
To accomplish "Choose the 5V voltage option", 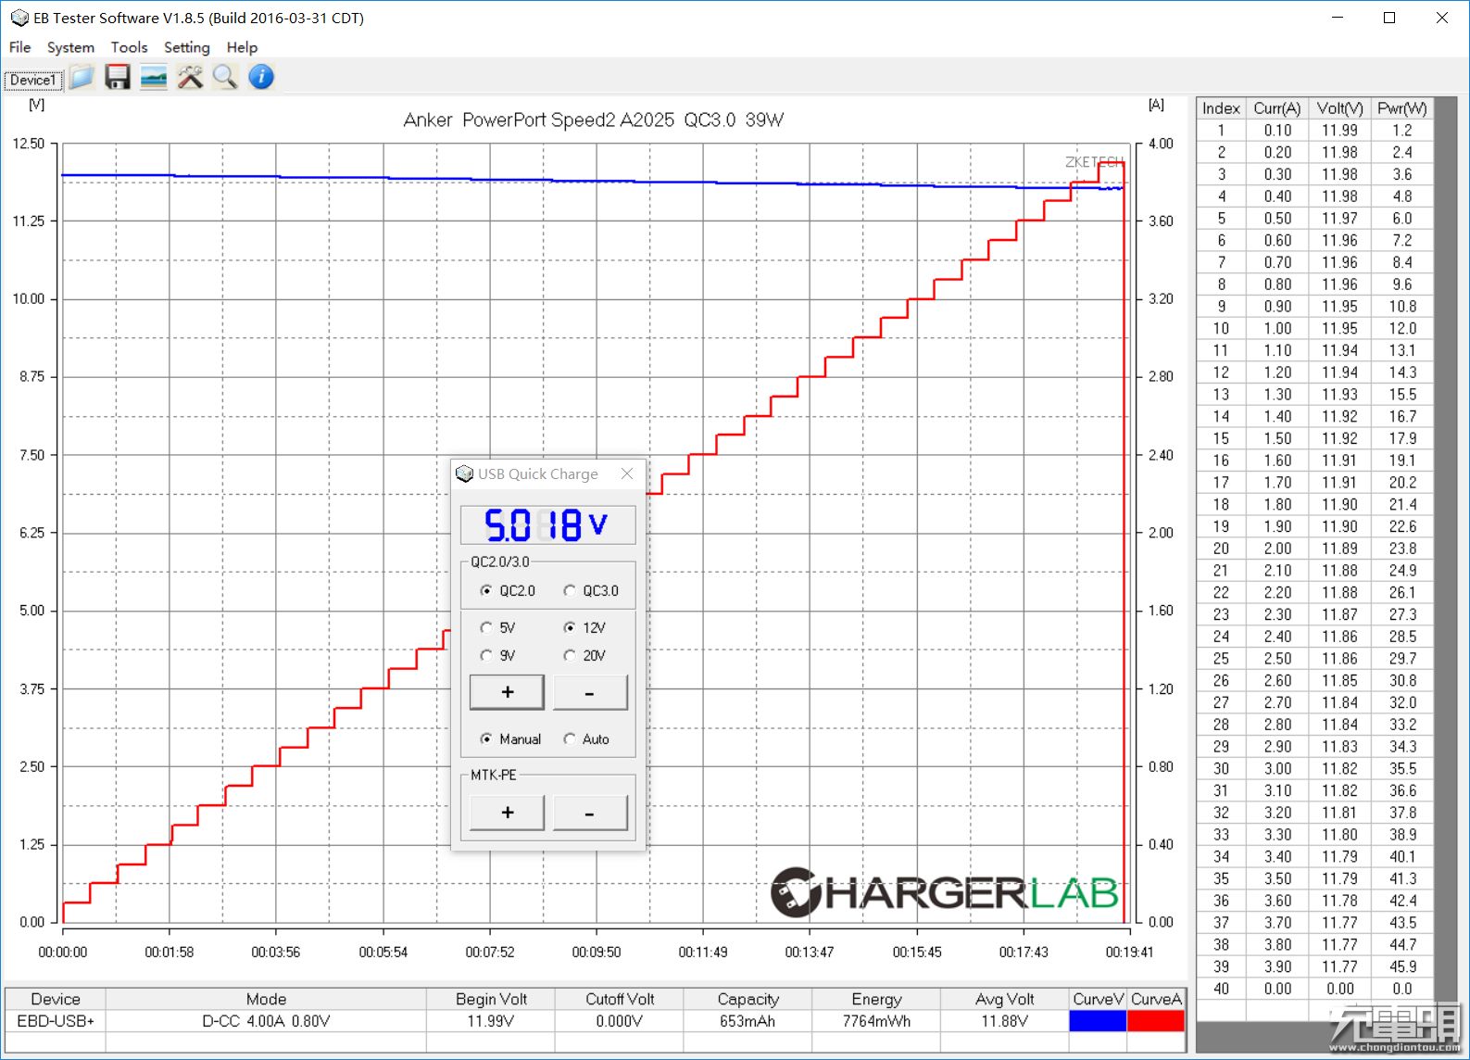I will pos(498,628).
